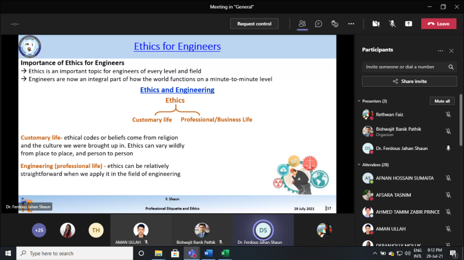Collapse the Attendees section
464x260 pixels.
click(x=359, y=165)
